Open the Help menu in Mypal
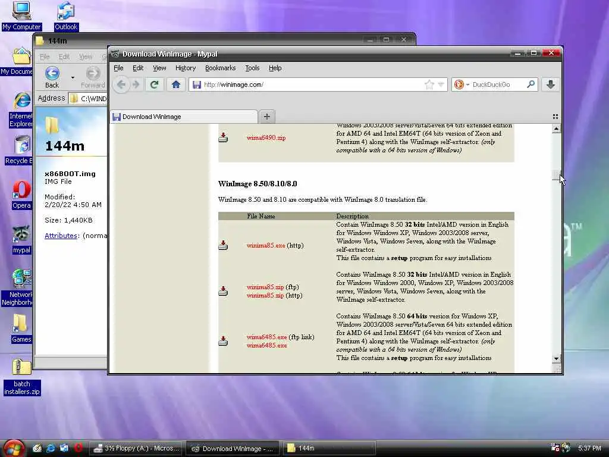This screenshot has width=609, height=457. pyautogui.click(x=275, y=68)
